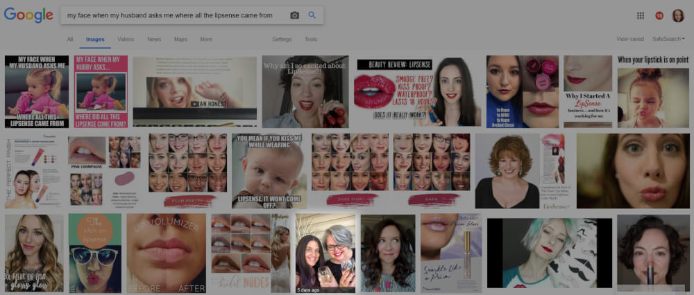Open the '5 days ago' two women photo
Screen dimensions: 694x295
325,253
